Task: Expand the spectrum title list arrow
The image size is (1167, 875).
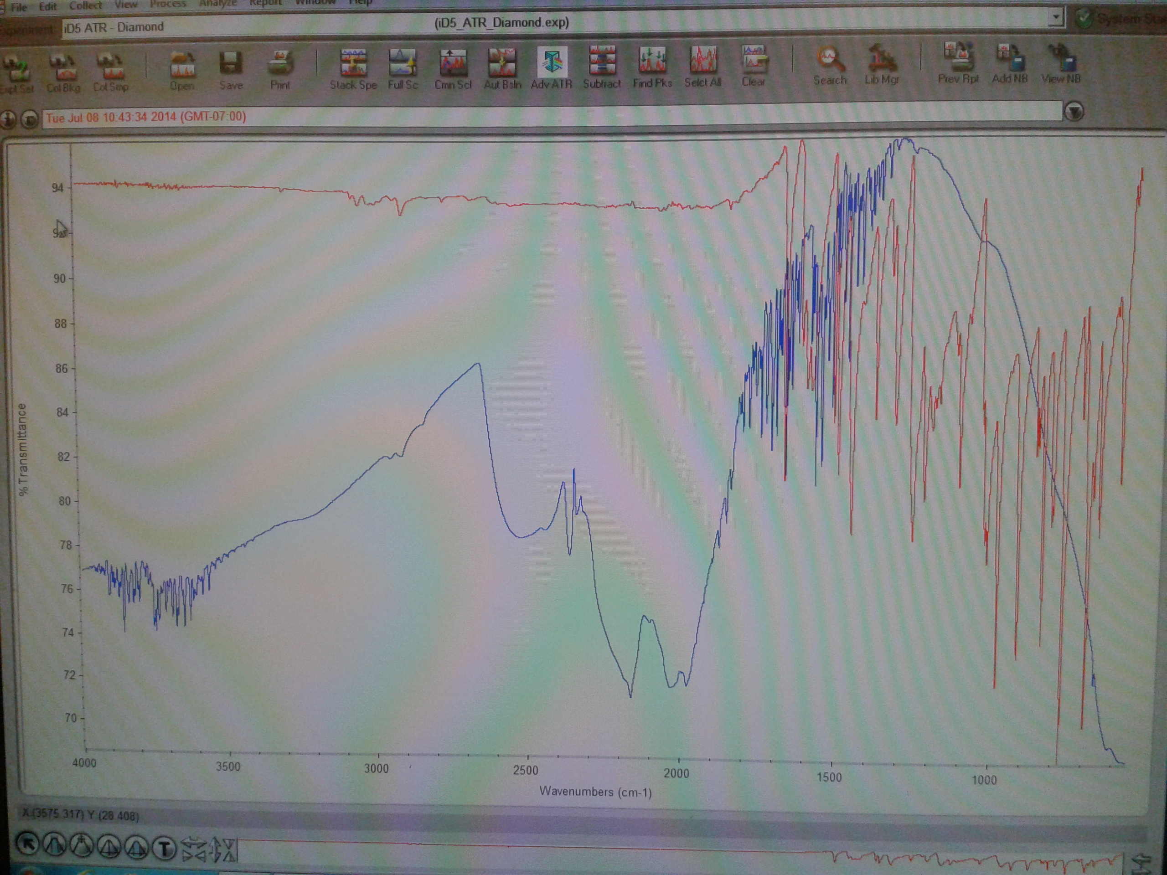Action: pos(1074,112)
